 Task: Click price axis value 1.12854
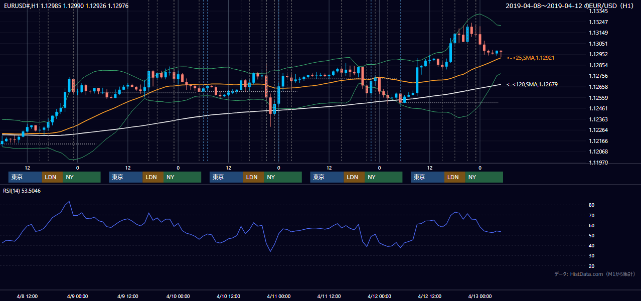pos(598,65)
